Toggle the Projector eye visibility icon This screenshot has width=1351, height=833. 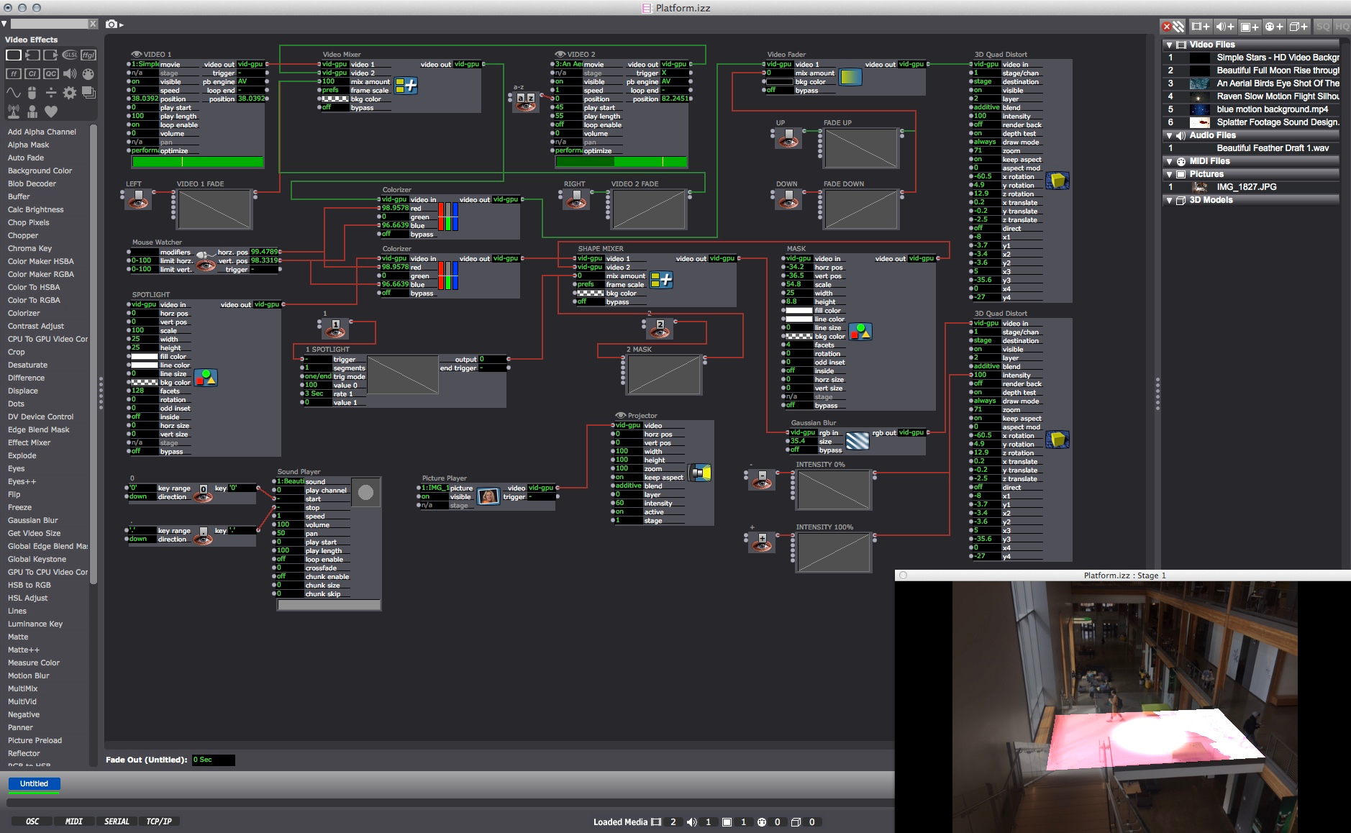620,415
